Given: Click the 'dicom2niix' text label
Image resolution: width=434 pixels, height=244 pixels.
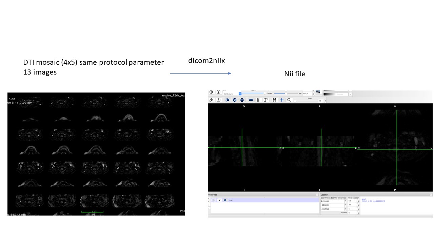Looking at the screenshot, I should point(206,61).
